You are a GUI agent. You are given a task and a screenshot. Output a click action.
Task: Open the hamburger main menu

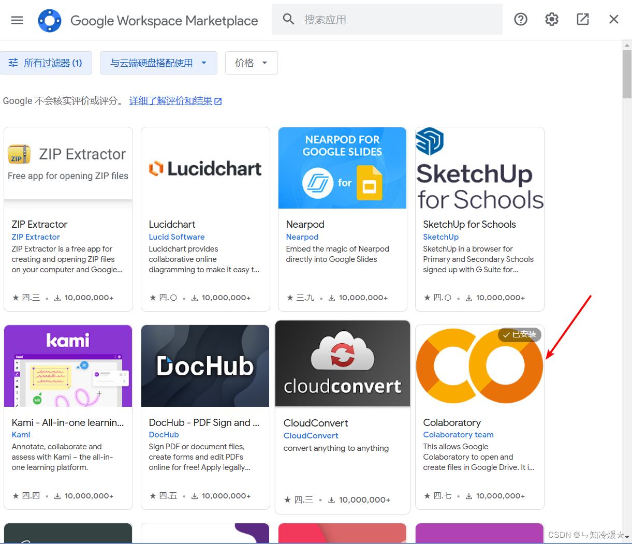[17, 20]
